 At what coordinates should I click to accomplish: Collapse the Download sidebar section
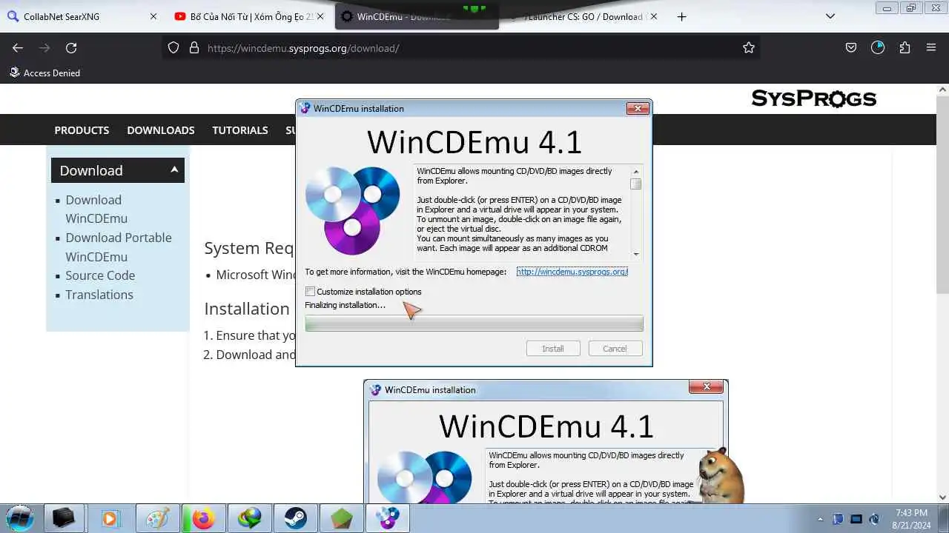[x=118, y=170]
